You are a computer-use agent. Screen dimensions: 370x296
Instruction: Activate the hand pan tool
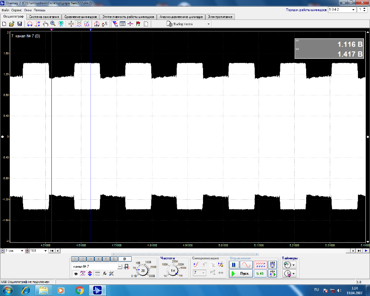pyautogui.click(x=45, y=24)
